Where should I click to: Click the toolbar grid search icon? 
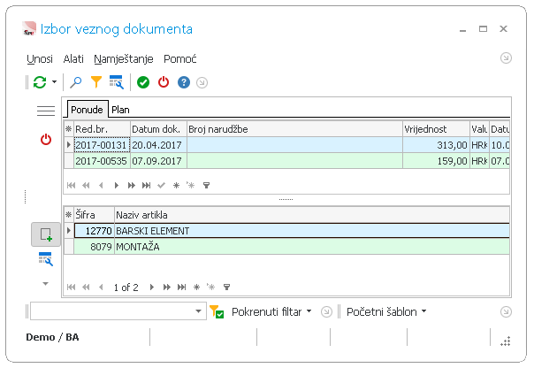click(117, 82)
